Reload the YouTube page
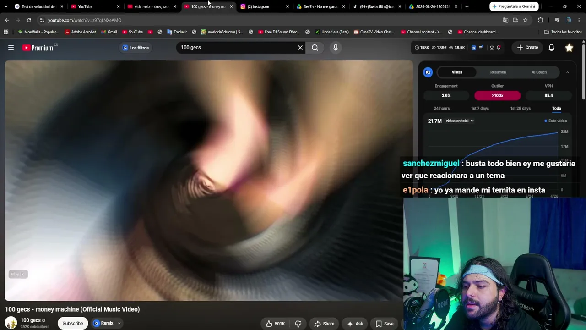The width and height of the screenshot is (586, 330). click(29, 20)
